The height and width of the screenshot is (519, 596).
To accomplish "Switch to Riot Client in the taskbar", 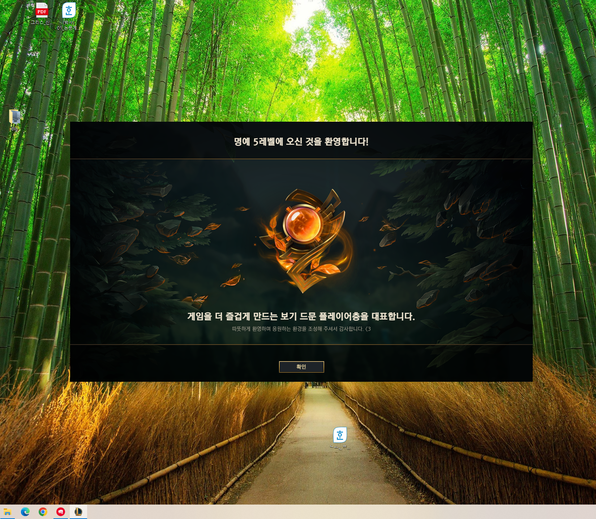I will [x=61, y=512].
